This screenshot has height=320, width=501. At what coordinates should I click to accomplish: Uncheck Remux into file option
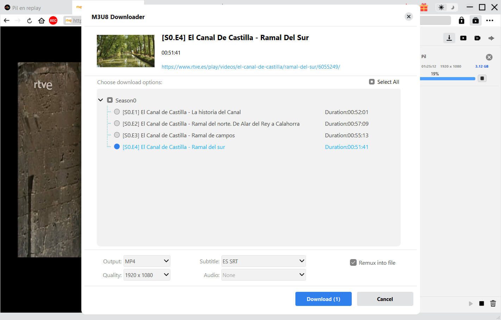point(353,263)
